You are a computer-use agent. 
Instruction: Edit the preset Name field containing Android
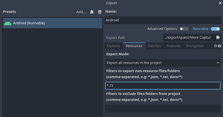[163, 20]
